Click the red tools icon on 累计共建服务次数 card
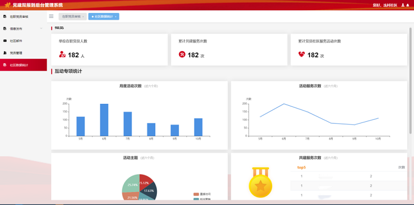 point(182,54)
